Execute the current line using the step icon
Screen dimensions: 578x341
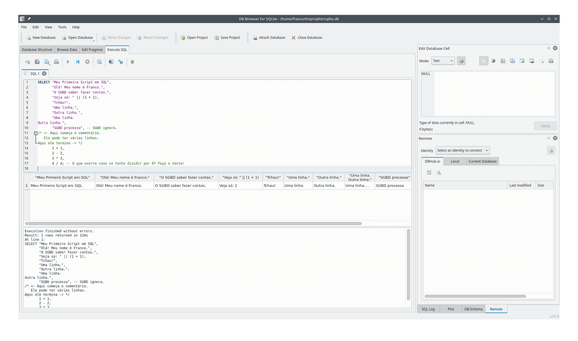pyautogui.click(x=78, y=62)
